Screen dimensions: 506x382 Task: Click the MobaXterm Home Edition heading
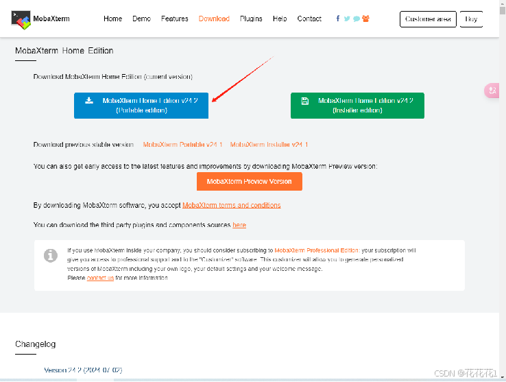(64, 51)
